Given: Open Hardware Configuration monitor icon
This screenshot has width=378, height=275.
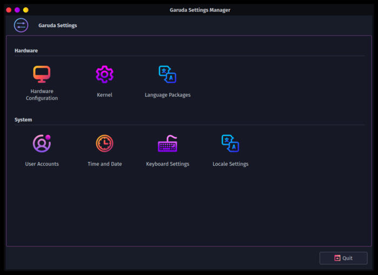Looking at the screenshot, I should point(42,74).
